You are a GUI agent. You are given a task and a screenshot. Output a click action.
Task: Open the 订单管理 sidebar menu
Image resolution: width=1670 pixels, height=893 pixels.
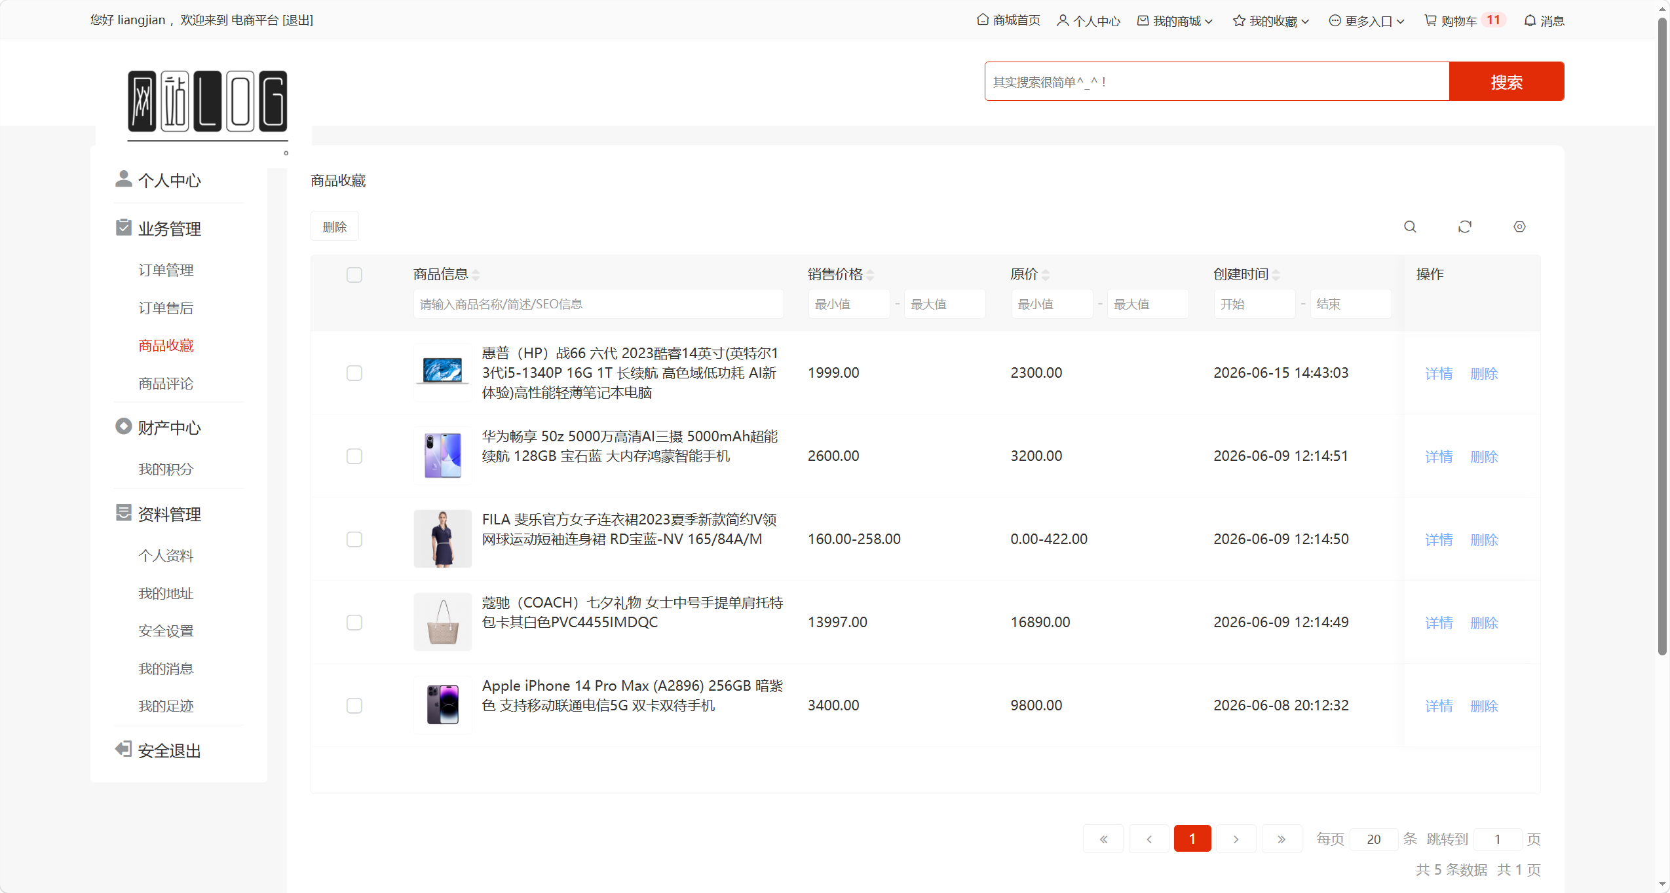[166, 270]
